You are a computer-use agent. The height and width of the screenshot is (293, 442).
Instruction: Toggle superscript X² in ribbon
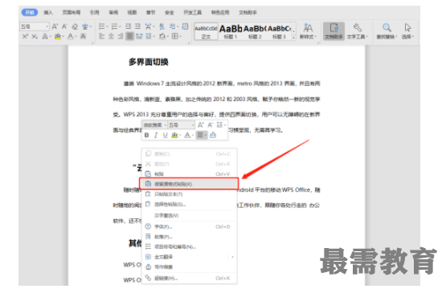pyautogui.click(x=25, y=36)
